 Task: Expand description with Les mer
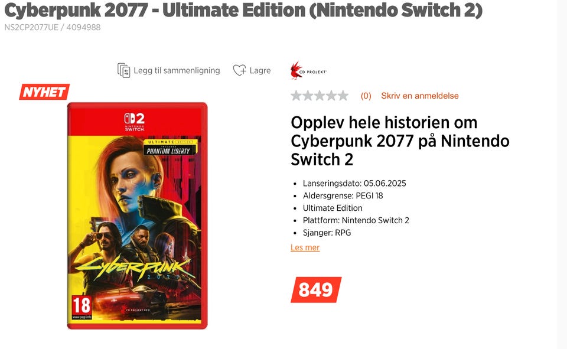click(305, 248)
